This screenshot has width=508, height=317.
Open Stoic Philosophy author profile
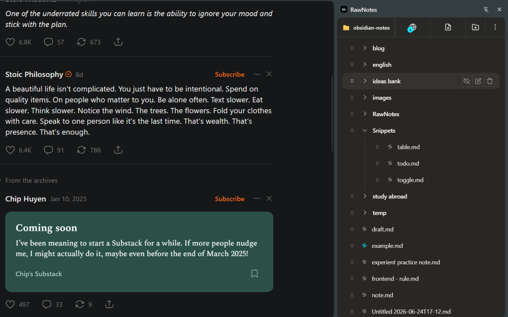34,74
